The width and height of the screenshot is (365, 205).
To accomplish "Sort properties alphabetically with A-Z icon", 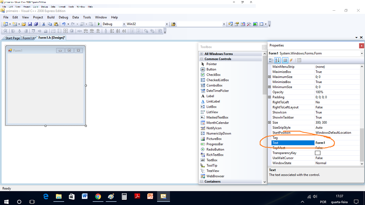I will pos(278,60).
